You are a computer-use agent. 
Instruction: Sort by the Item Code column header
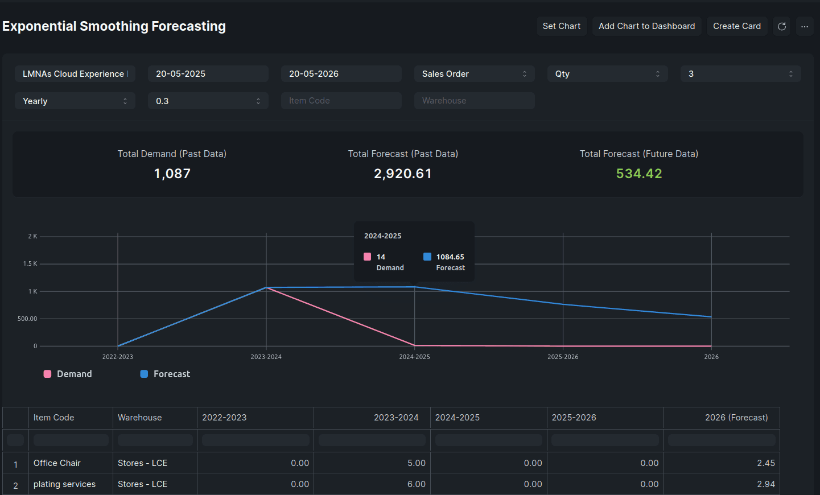pos(54,418)
